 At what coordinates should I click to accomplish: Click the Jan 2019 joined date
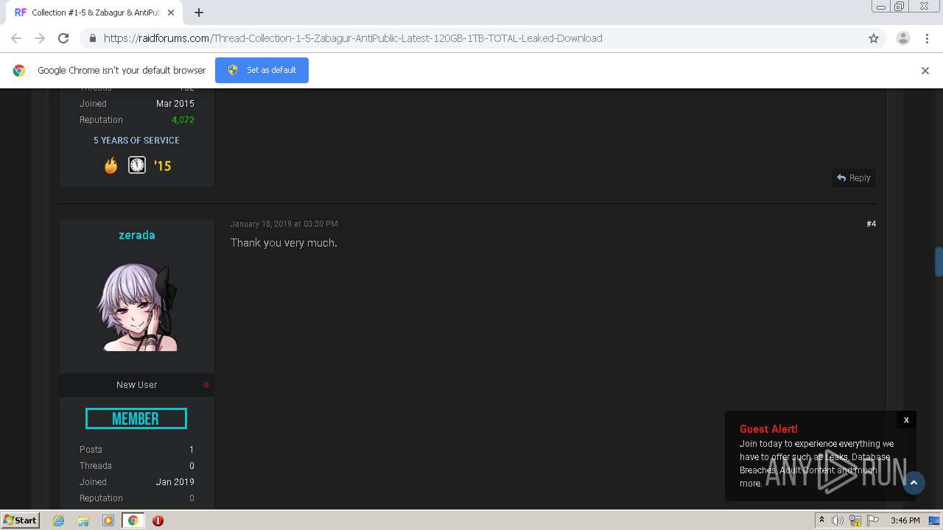pos(175,482)
